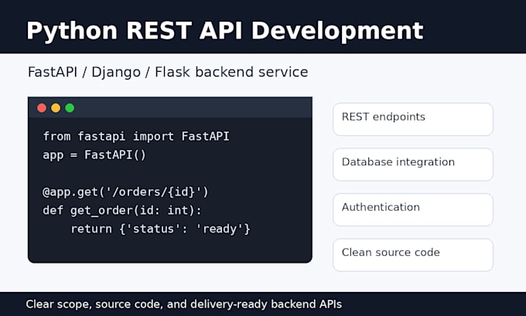Click the Python REST API Development title
The image size is (526, 316).
pos(225,31)
